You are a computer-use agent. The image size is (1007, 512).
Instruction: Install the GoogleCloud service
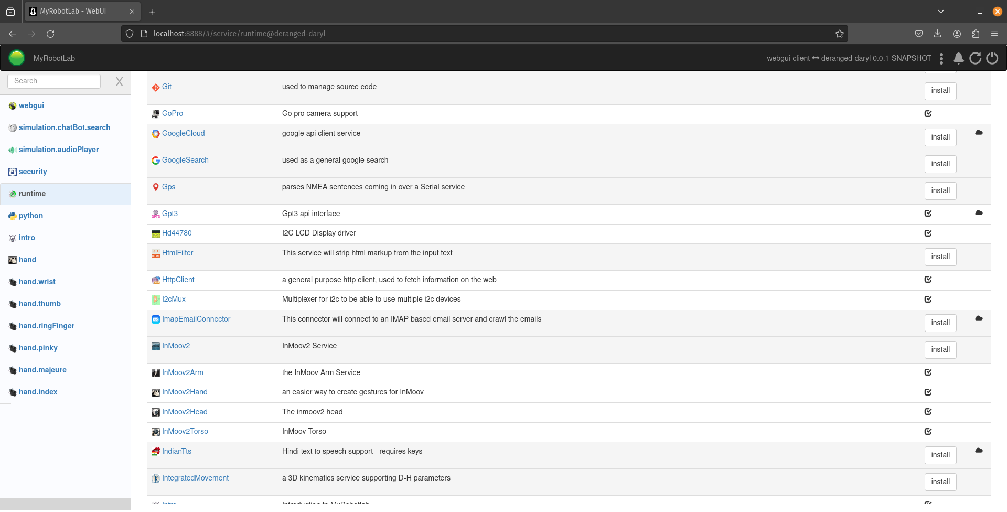[940, 137]
